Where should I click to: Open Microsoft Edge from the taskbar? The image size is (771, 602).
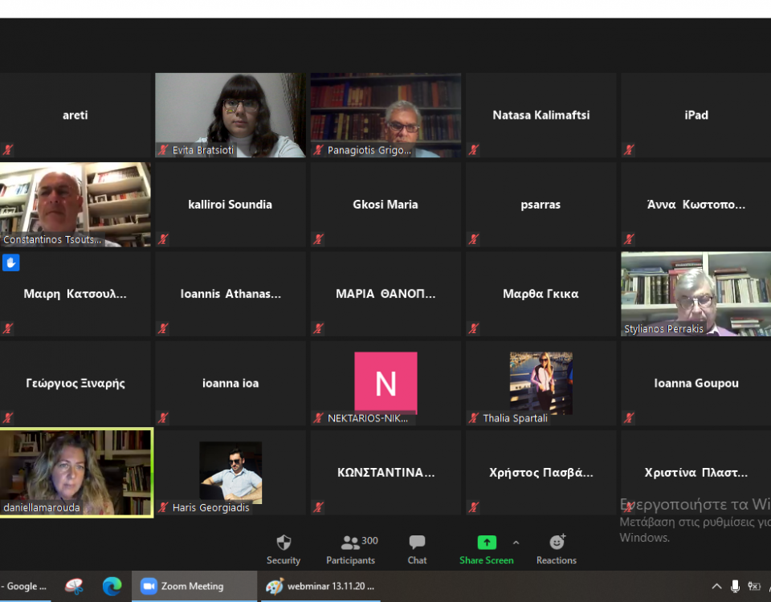point(112,586)
